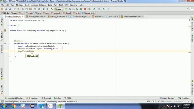This screenshot has width=194, height=109.
Task: Close the AndroidManifest.xml tab
Action: [142, 17]
